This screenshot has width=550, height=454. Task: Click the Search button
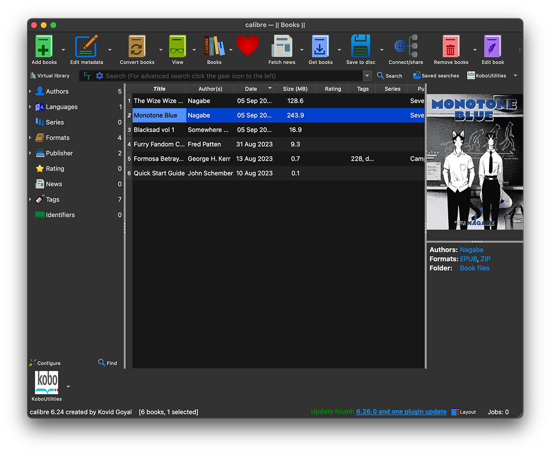[390, 75]
